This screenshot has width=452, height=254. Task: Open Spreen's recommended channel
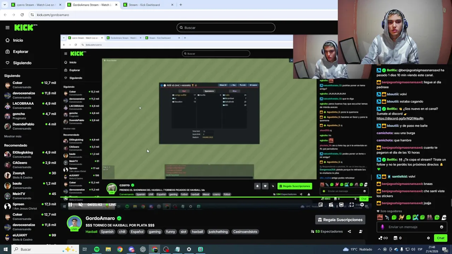[30, 206]
